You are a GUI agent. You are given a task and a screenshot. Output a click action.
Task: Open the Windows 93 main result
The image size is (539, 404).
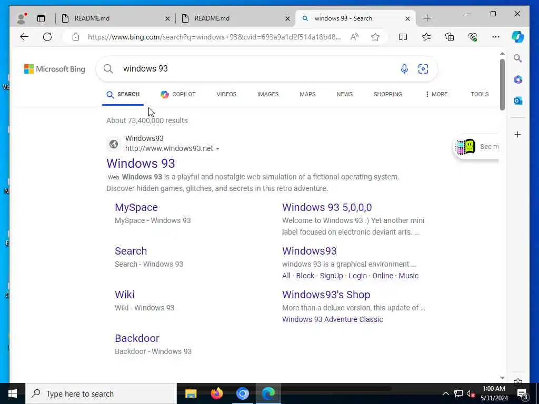click(x=141, y=164)
